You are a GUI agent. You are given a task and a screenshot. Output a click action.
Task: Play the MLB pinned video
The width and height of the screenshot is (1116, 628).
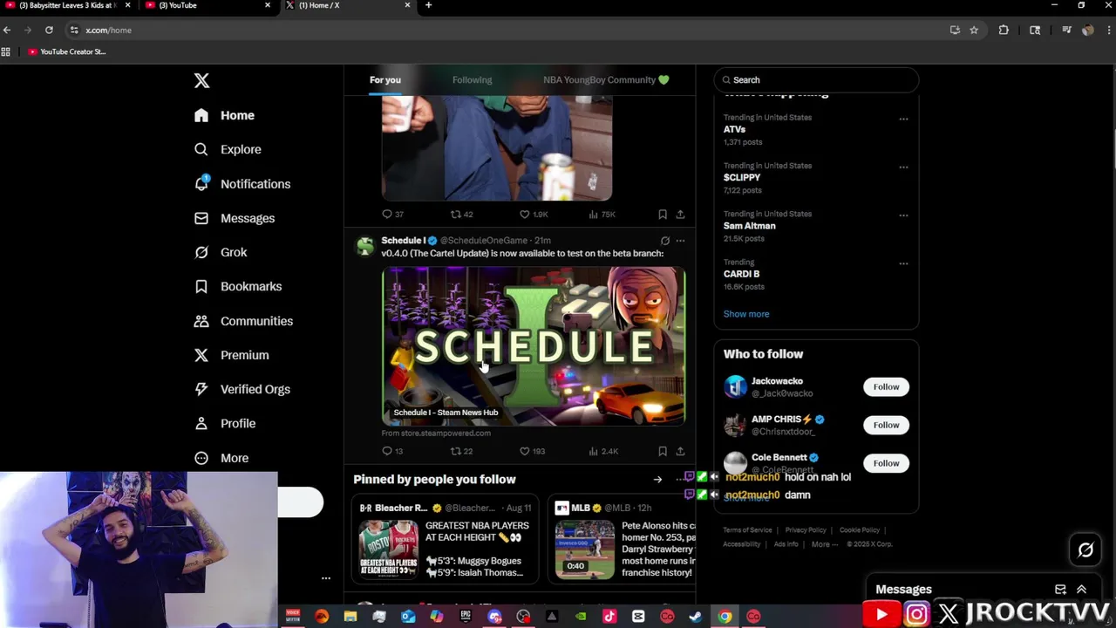(x=584, y=549)
